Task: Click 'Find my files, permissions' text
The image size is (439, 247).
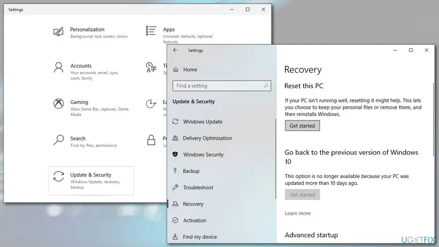Action: [94, 145]
